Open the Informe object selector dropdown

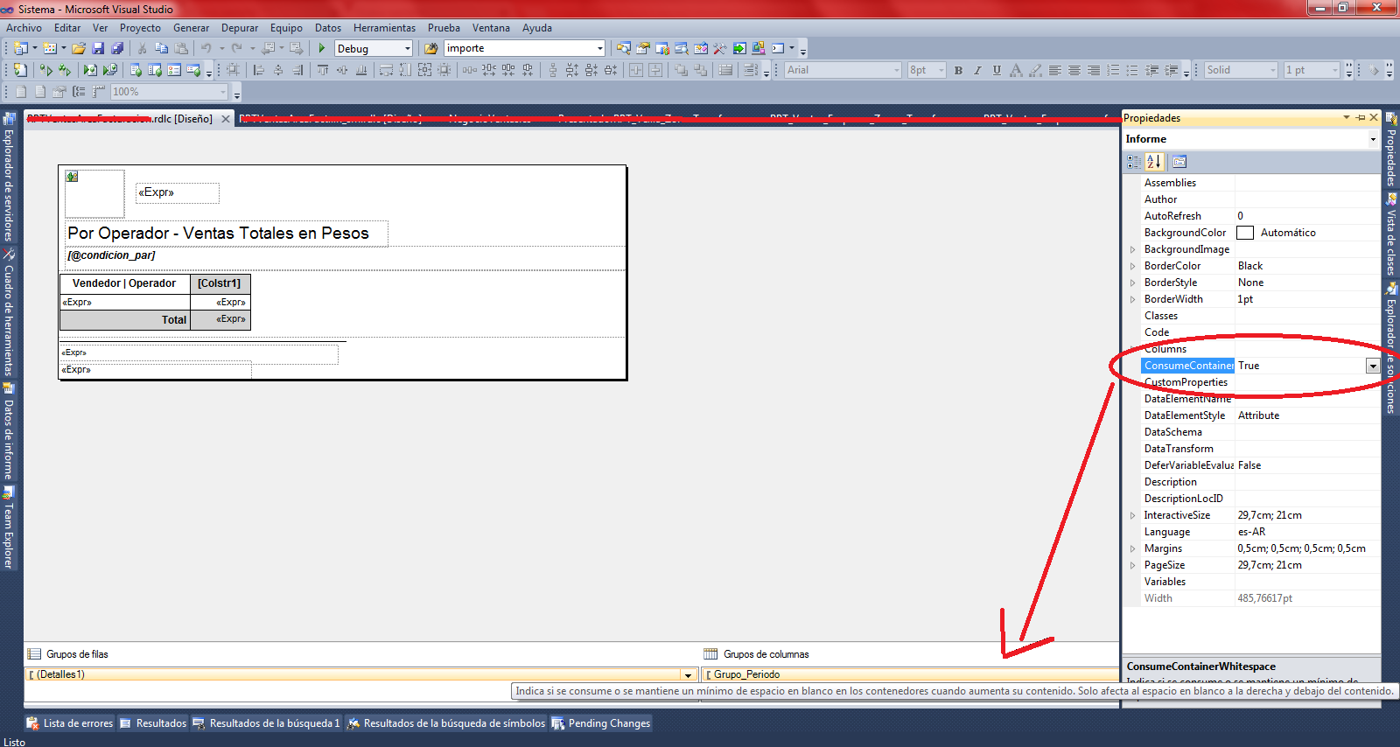point(1373,139)
